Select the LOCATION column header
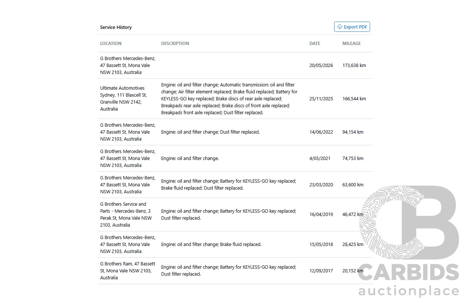The image size is (469, 302). 111,43
